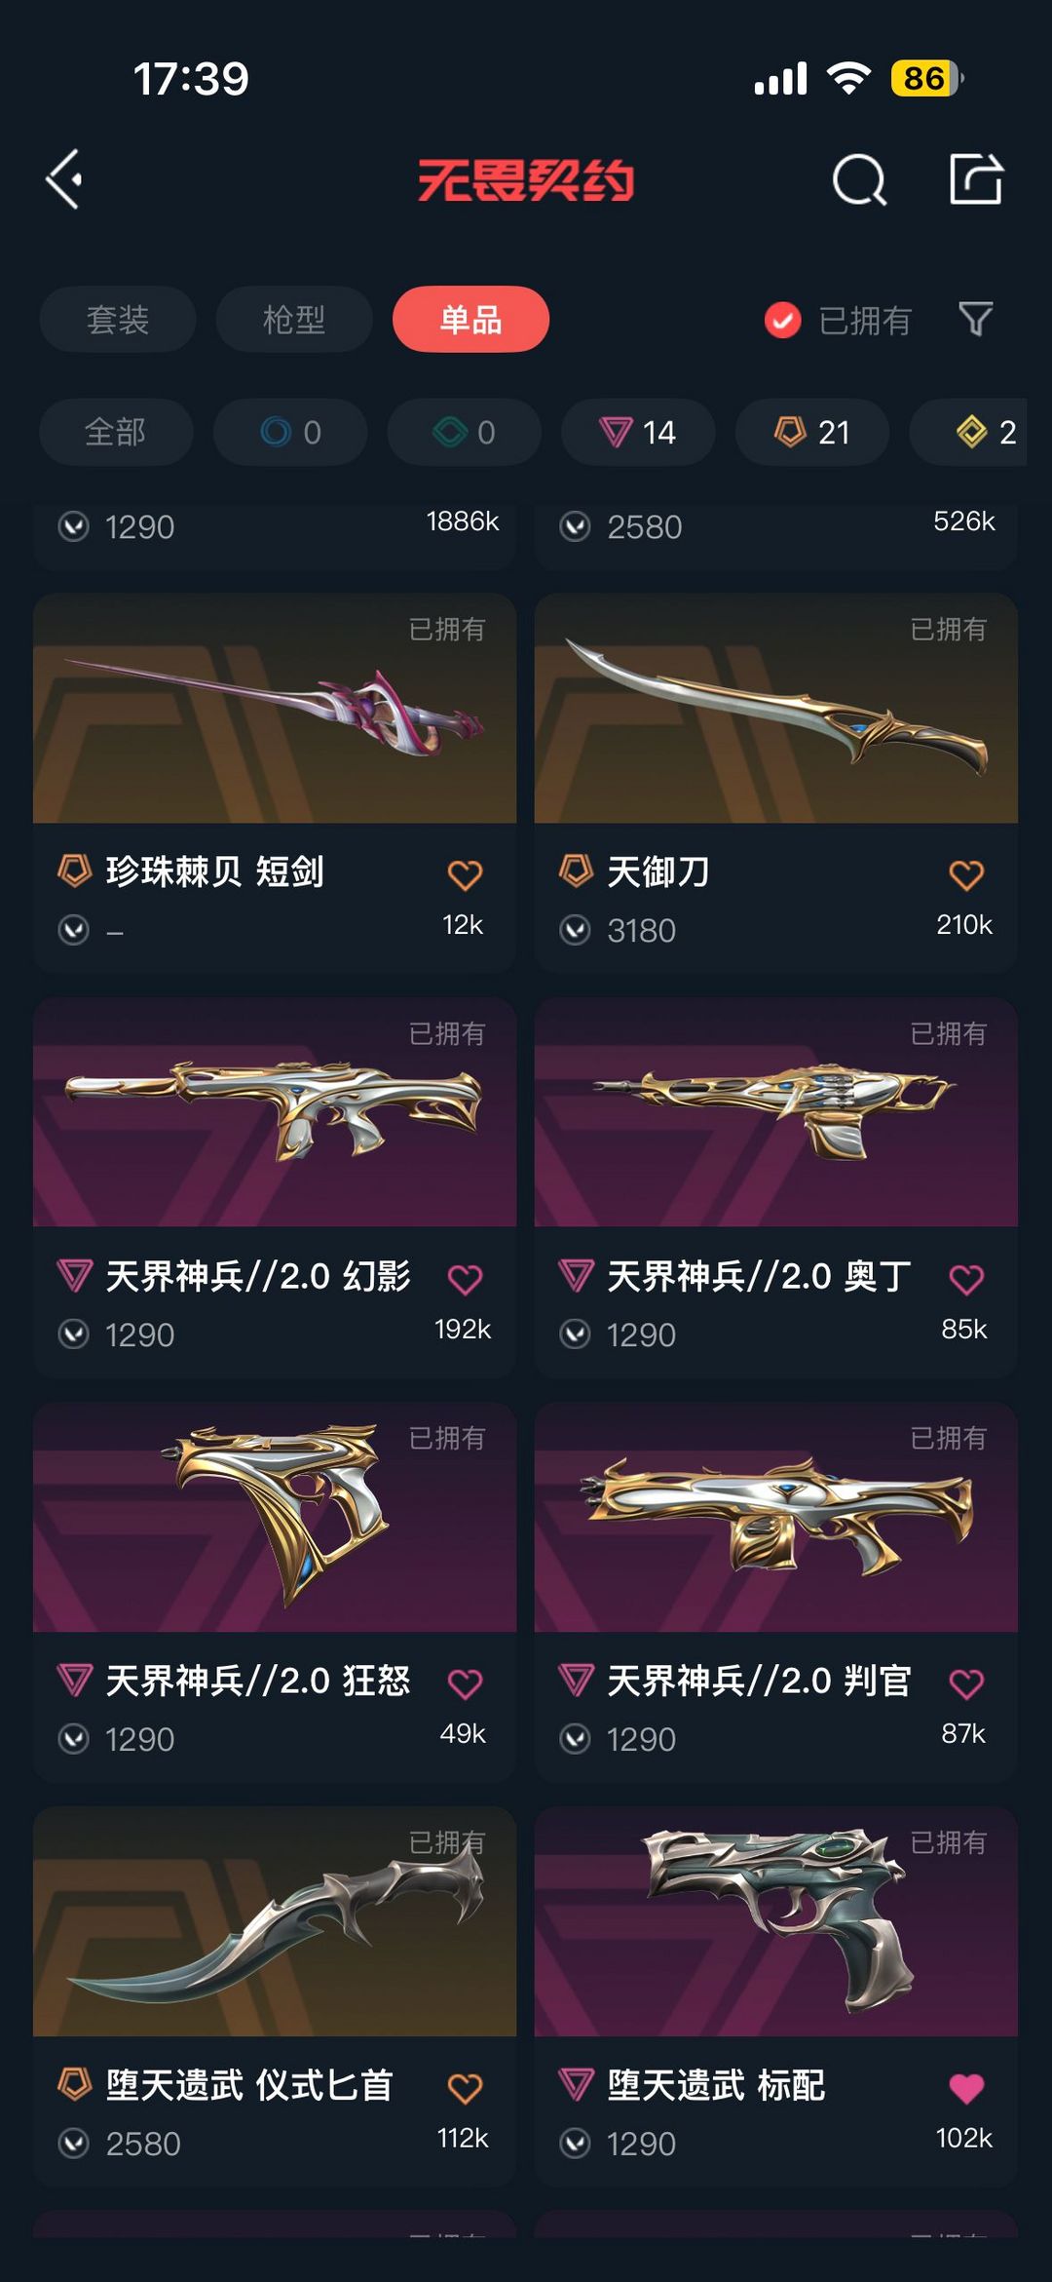Open the 天界神兵//2.0 狂怒 pistol thumbnail
The height and width of the screenshot is (2282, 1052).
(275, 1517)
